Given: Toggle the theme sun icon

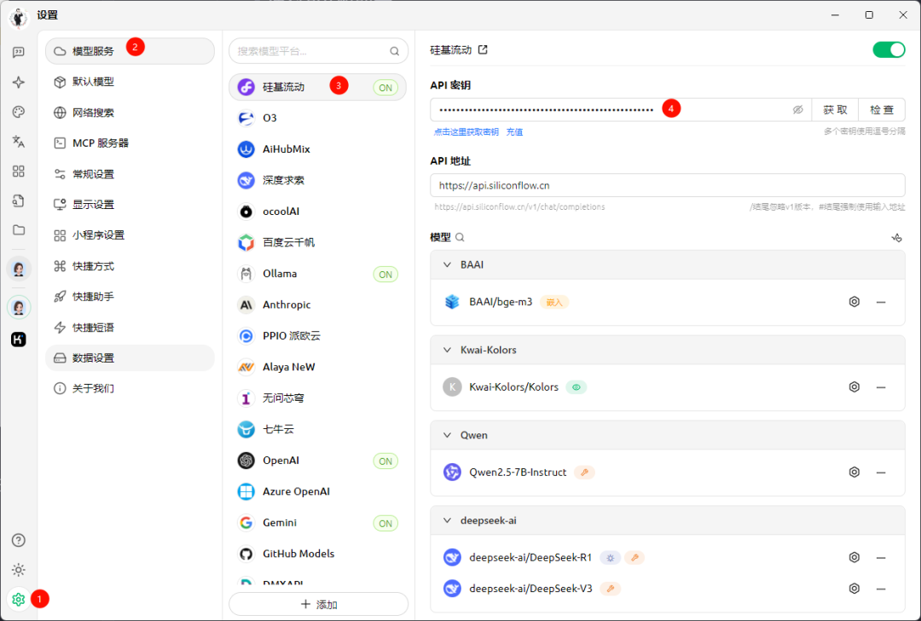Looking at the screenshot, I should click(x=18, y=570).
